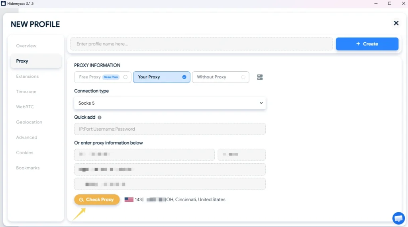The height and width of the screenshot is (227, 408).
Task: Close the New Profile dialog with X
Action: [x=396, y=23]
